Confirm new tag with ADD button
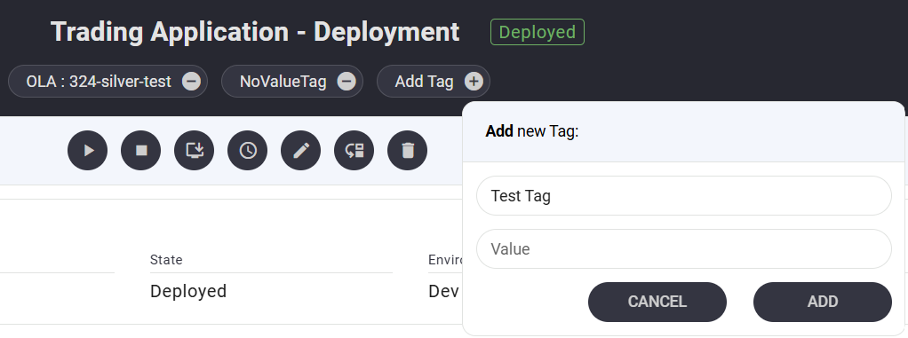Image resolution: width=908 pixels, height=338 pixels. coord(823,302)
